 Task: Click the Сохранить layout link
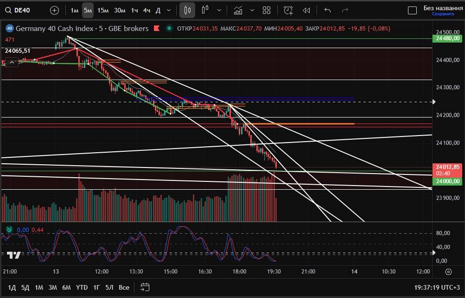tap(443, 14)
